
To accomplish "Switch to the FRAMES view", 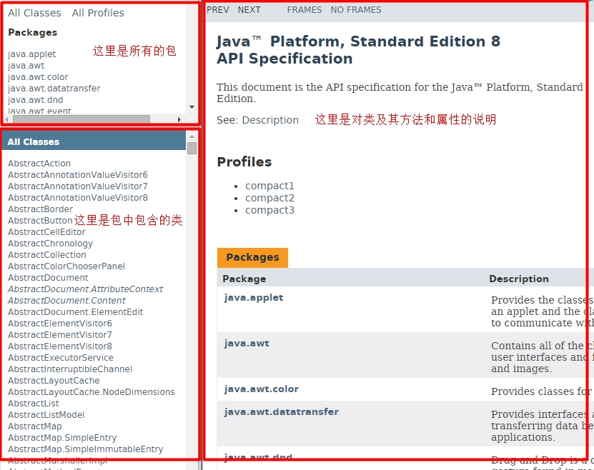I will [305, 10].
